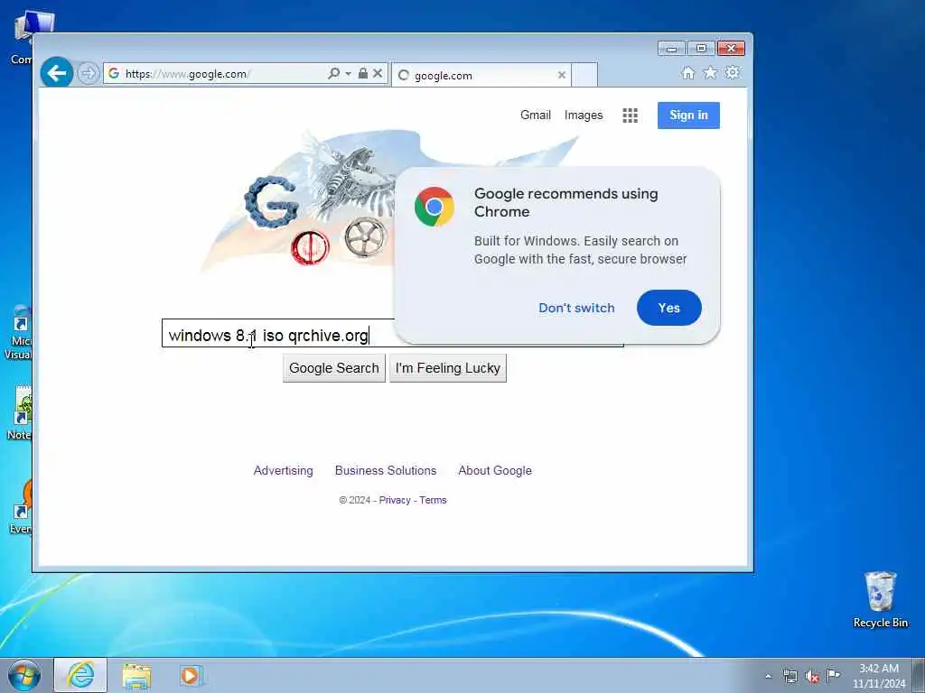Open the Action Center flag icon
Image resolution: width=925 pixels, height=693 pixels.
pos(833,675)
